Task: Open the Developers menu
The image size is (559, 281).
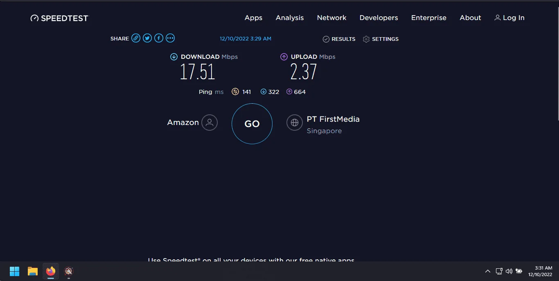Action: click(x=379, y=18)
